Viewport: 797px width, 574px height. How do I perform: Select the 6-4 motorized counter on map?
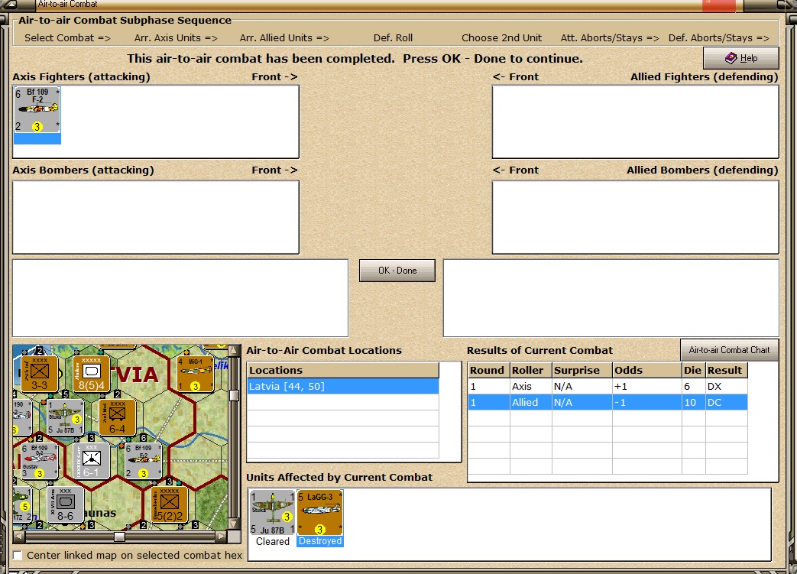tap(118, 417)
